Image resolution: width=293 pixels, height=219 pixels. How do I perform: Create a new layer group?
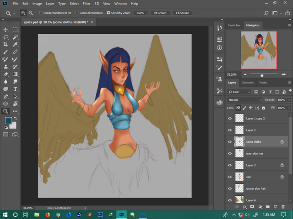pyautogui.click(x=268, y=207)
